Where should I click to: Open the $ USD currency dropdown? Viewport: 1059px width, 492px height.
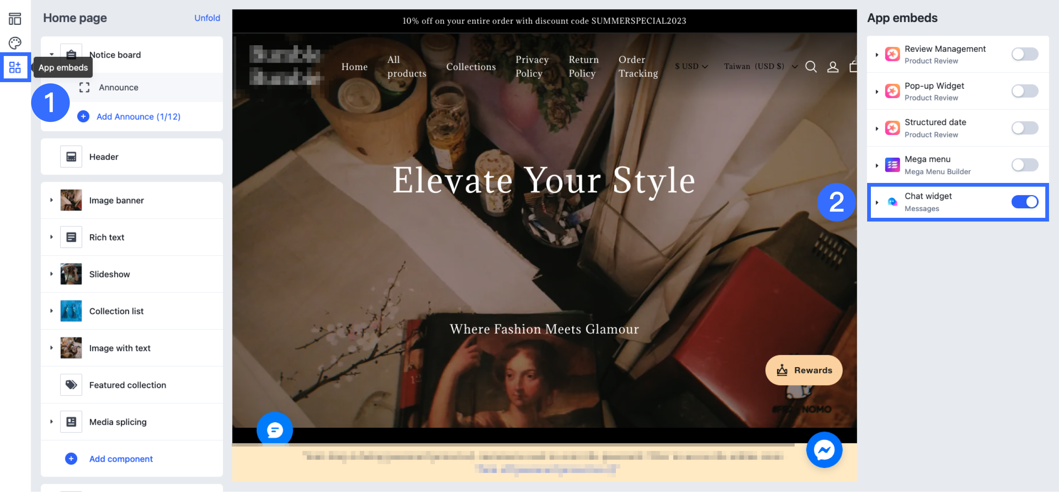click(x=691, y=66)
